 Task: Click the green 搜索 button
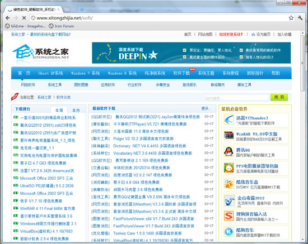coord(279,97)
